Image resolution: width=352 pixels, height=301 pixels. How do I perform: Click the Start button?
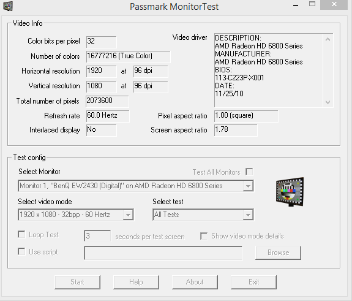[x=78, y=282]
